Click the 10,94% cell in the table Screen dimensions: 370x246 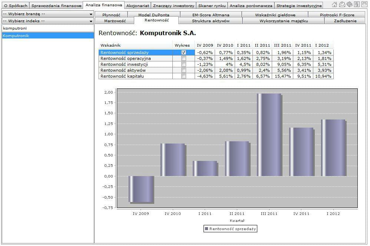[x=323, y=76]
